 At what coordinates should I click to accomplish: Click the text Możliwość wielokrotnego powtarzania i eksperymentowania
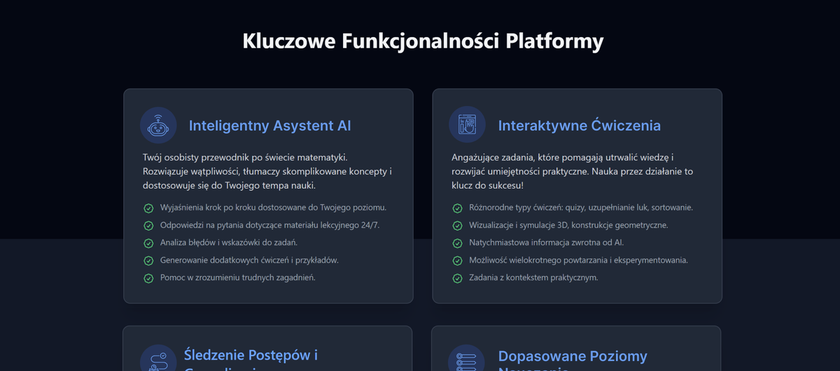[579, 260]
